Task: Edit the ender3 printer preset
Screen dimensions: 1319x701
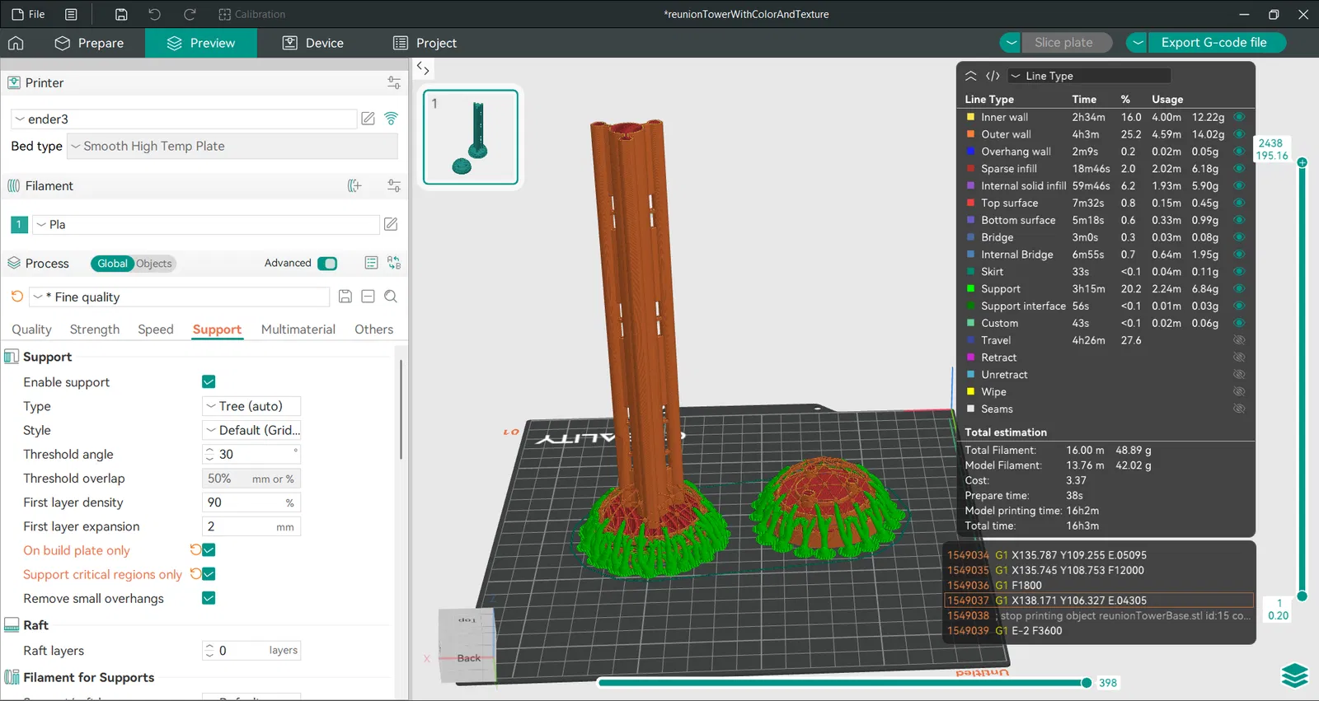Action: 368,119
